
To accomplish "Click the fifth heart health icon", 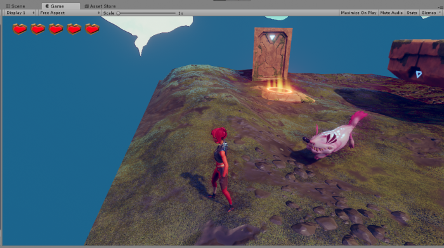I will coord(92,29).
